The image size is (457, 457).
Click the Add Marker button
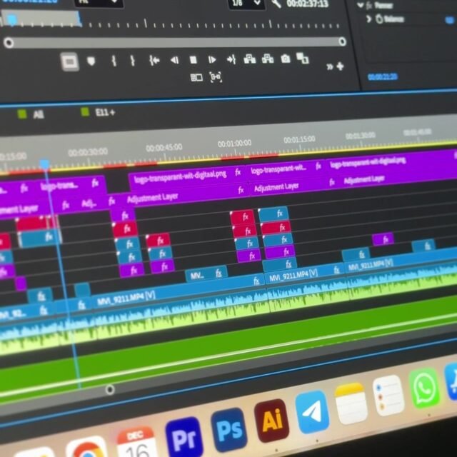[91, 61]
